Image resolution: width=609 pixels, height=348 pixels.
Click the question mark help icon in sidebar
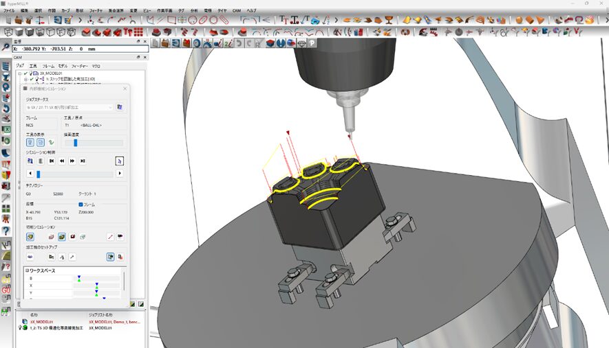(6, 231)
